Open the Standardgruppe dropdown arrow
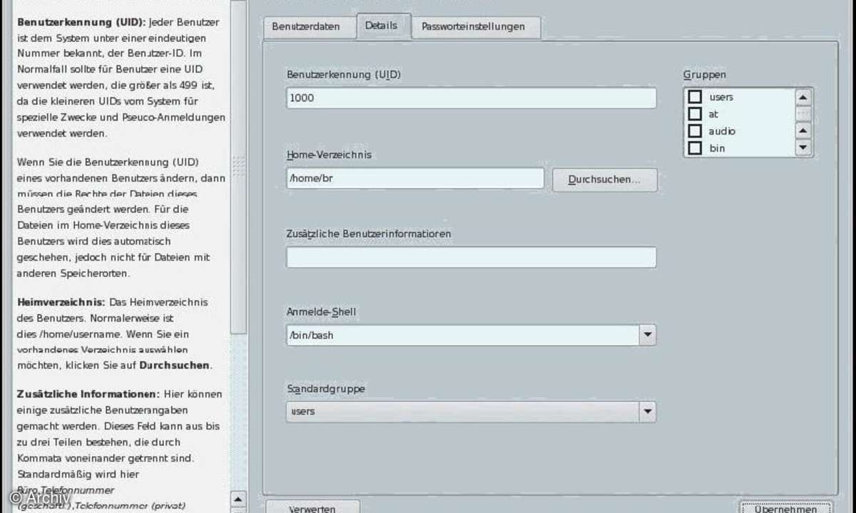This screenshot has height=513, width=856. click(647, 411)
